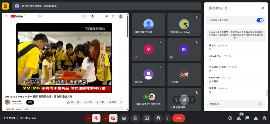Select the 范英嬌 participant tile
This screenshot has width=270, height=124.
click(184, 74)
